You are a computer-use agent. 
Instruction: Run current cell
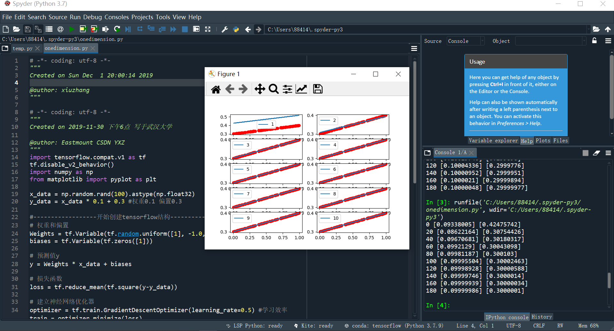(83, 29)
